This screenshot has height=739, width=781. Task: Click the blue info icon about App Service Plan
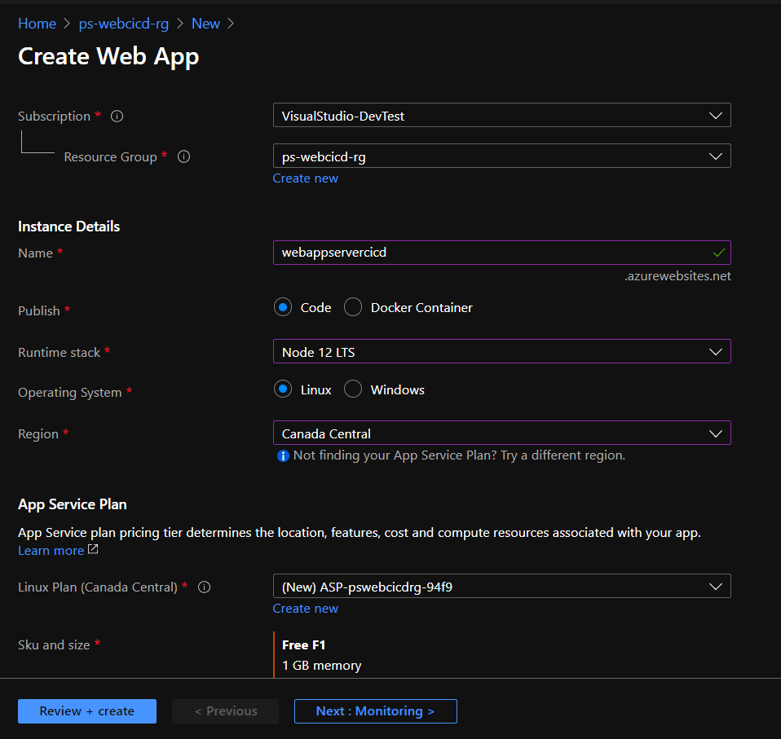pos(283,455)
